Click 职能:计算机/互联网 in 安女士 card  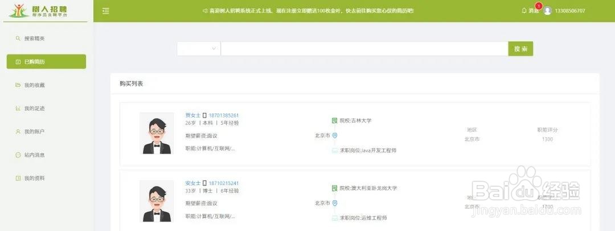click(210, 216)
